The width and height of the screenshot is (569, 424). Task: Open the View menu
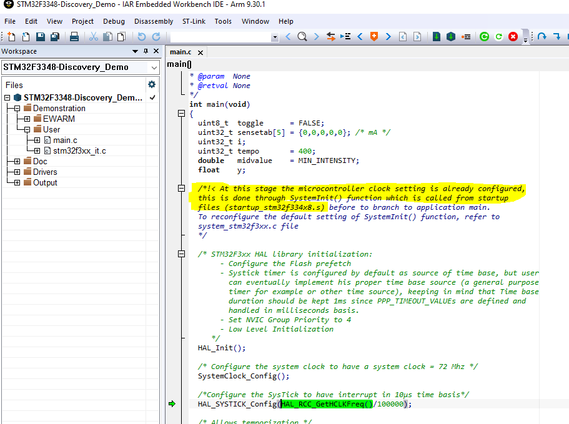click(54, 21)
